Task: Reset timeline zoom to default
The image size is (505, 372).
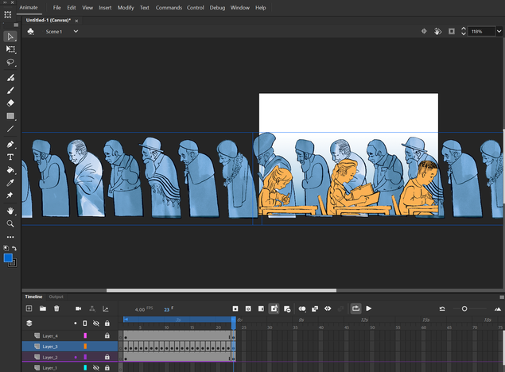Action: pos(442,308)
